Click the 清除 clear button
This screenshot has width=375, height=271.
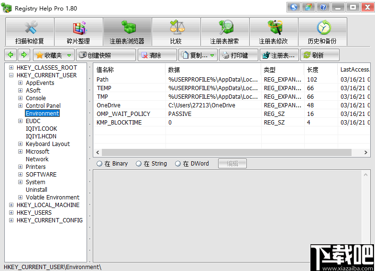pyautogui.click(x=157, y=55)
